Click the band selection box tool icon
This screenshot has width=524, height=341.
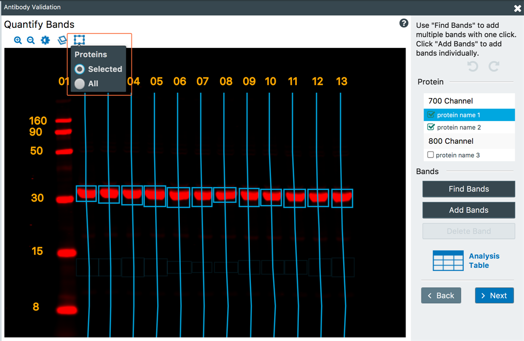click(79, 40)
